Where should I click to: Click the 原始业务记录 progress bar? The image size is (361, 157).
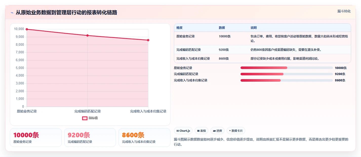click(x=287, y=68)
